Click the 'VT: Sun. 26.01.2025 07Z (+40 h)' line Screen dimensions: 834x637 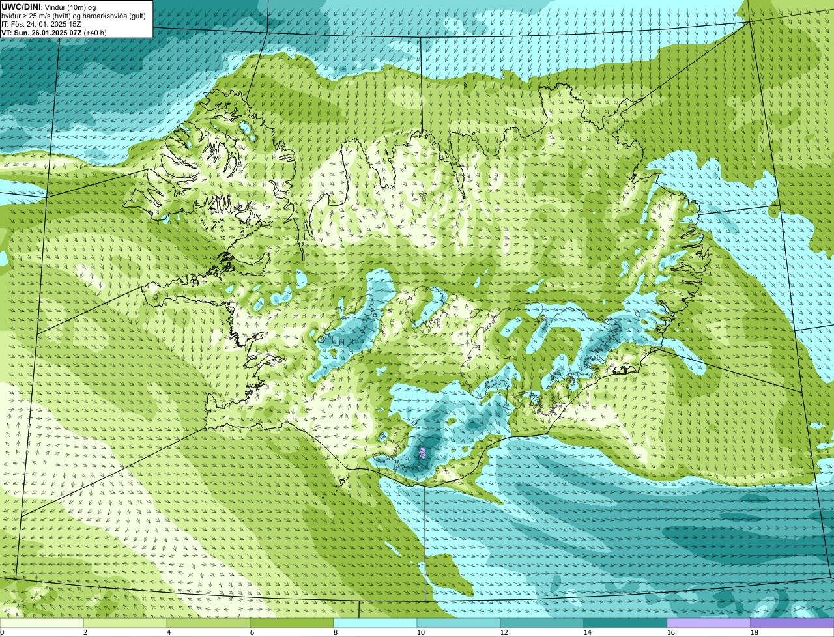(54, 32)
